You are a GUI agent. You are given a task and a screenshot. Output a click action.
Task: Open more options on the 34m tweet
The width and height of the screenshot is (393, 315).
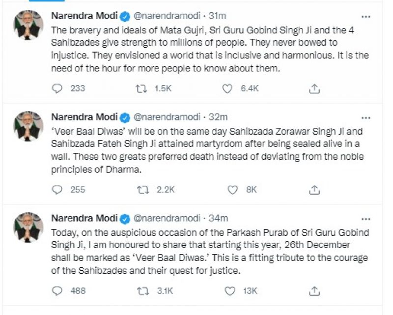click(x=366, y=219)
